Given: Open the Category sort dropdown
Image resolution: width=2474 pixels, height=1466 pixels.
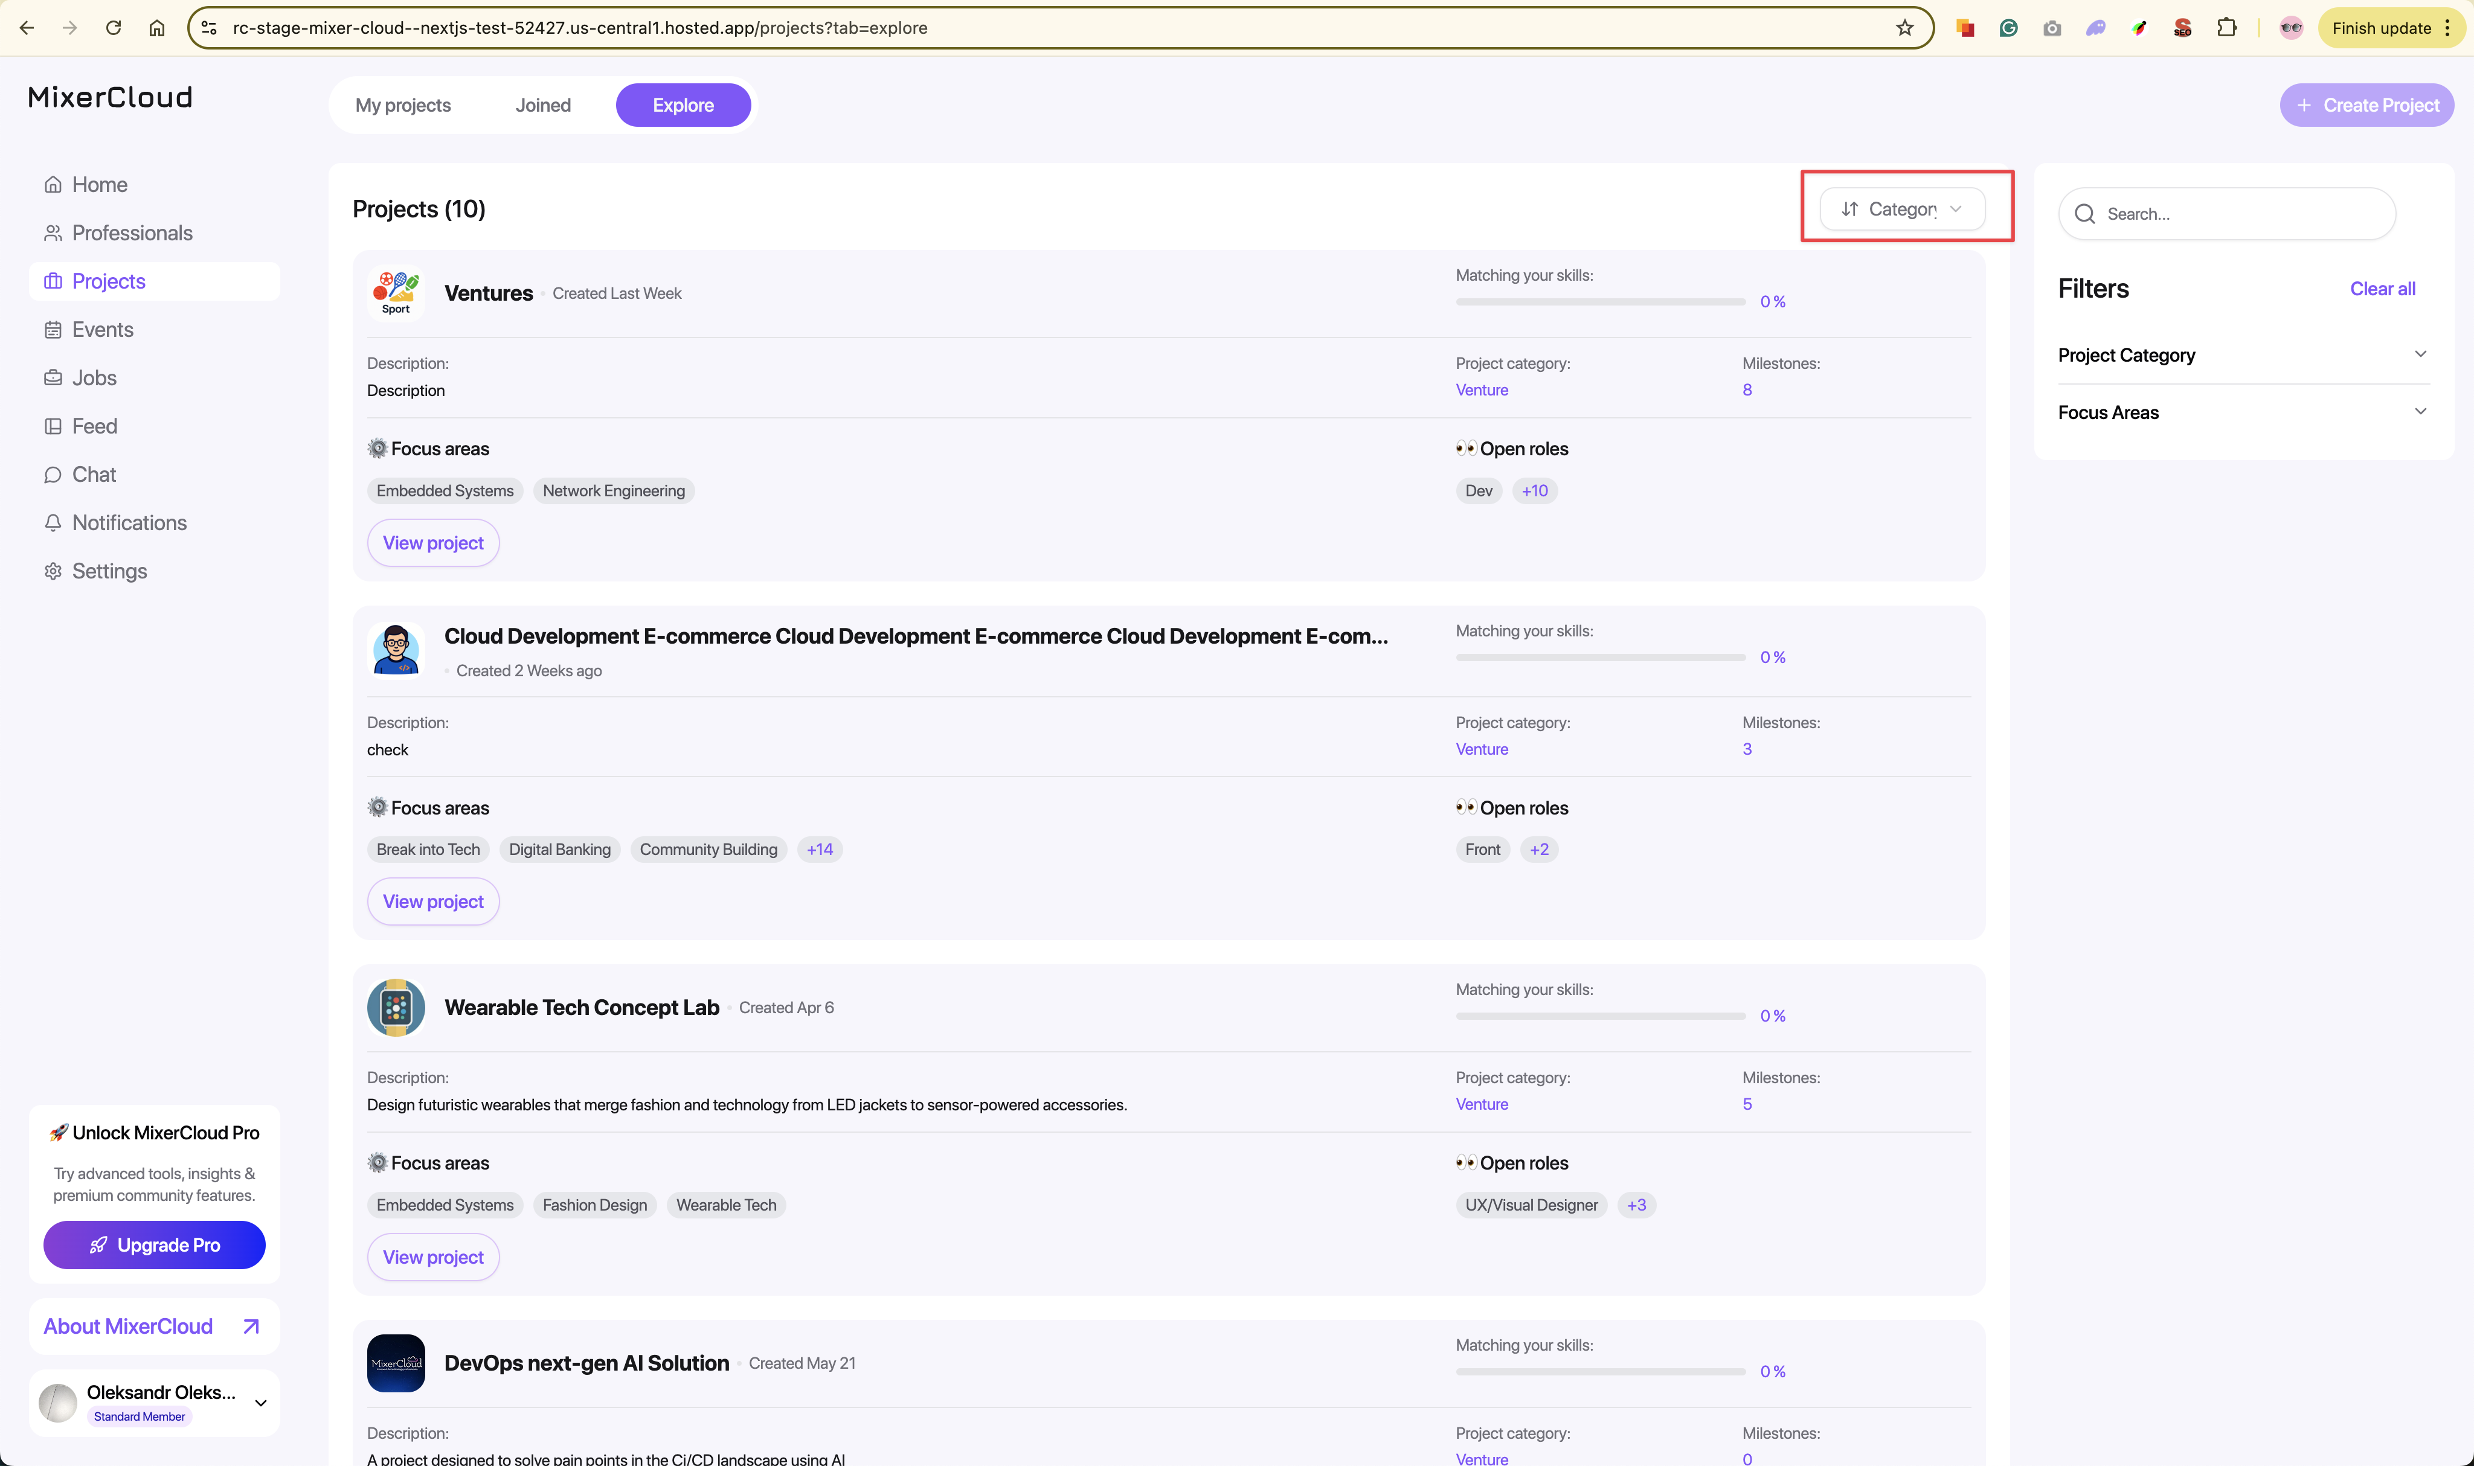Looking at the screenshot, I should coord(1902,210).
